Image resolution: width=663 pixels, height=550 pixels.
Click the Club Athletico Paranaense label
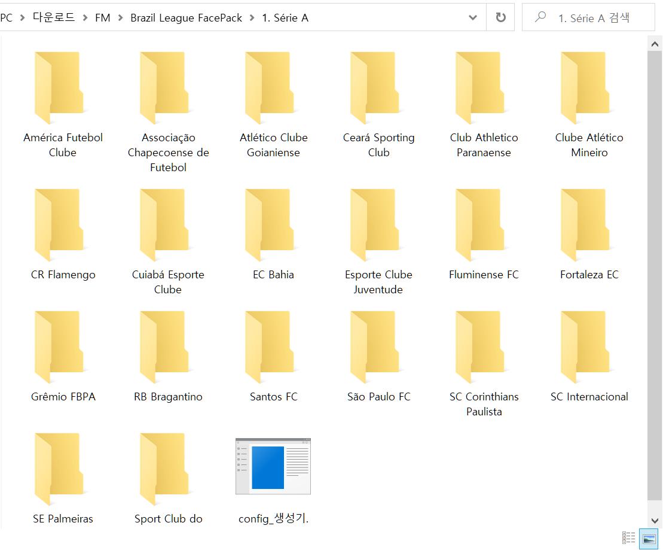click(x=484, y=145)
